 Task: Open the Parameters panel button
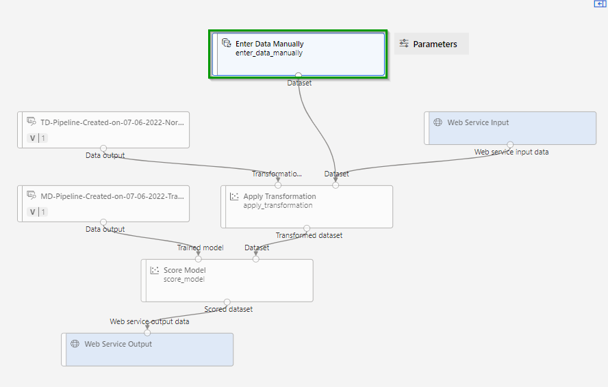pos(431,44)
